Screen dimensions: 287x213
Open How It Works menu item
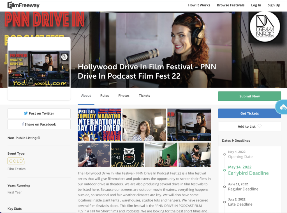click(199, 5)
